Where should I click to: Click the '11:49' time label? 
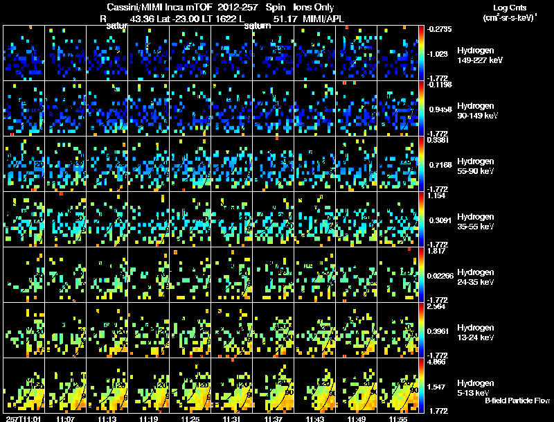[356, 419]
